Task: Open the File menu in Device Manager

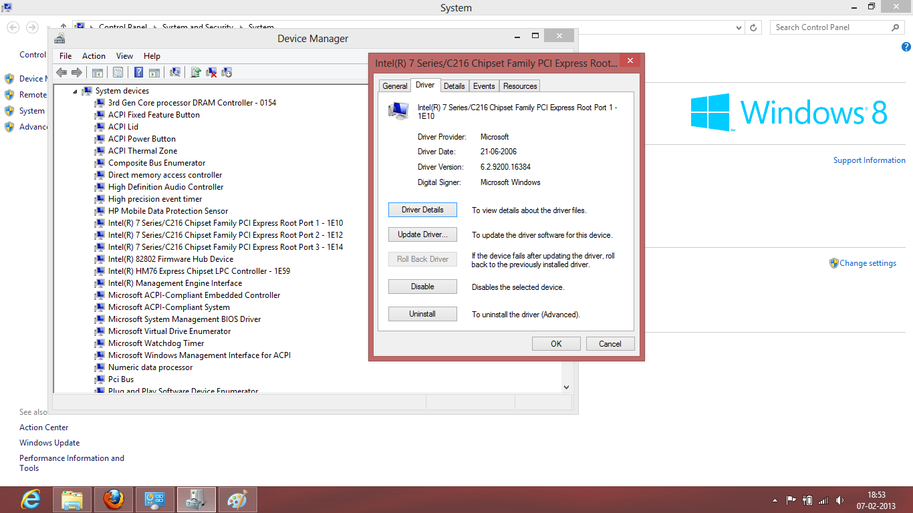Action: pyautogui.click(x=66, y=56)
